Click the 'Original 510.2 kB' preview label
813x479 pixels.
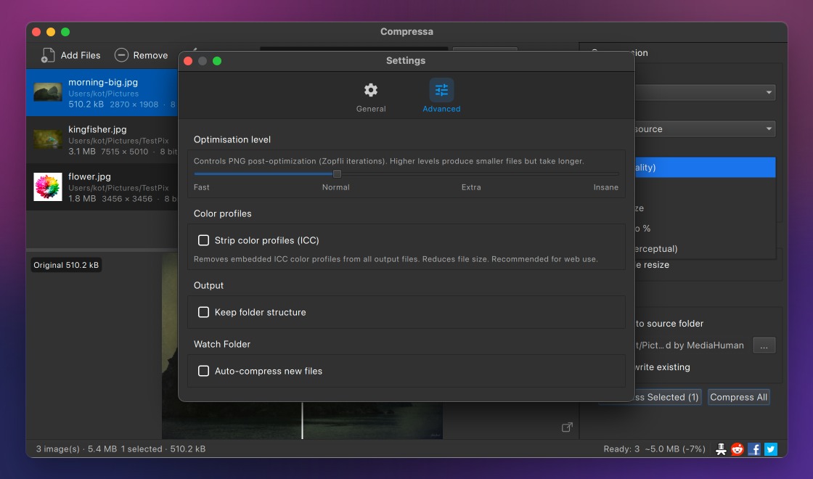[66, 265]
